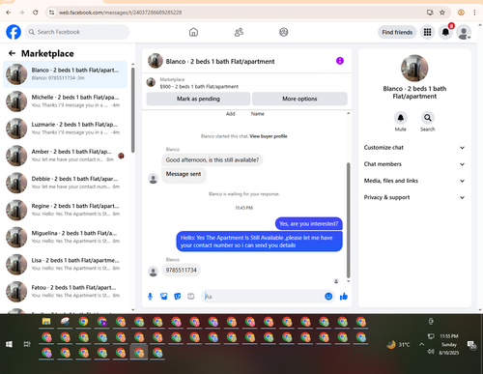Screen dimensions: 483x374
Task: Open the Windows Start button
Action: pyautogui.click(x=10, y=344)
